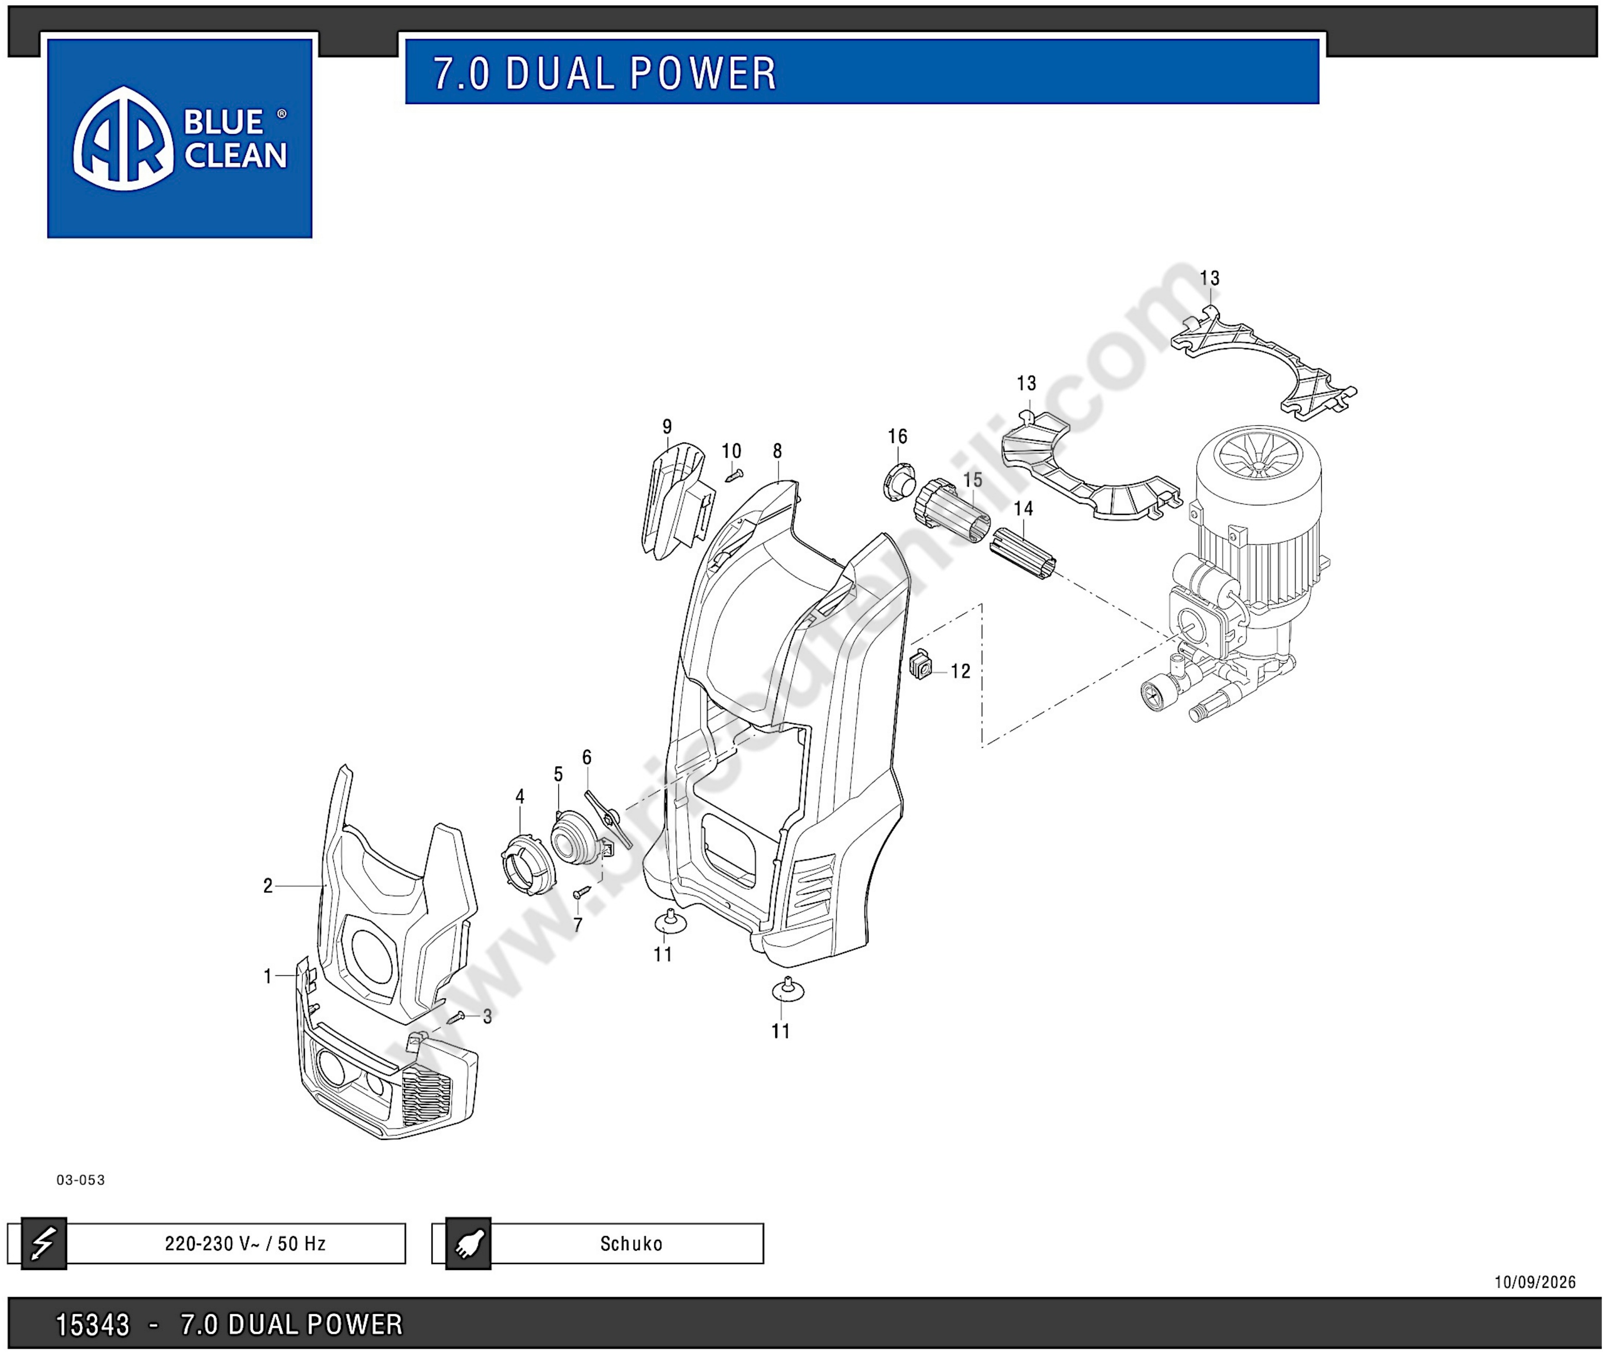Click part number label 4
The image size is (1603, 1352).
pos(520,797)
